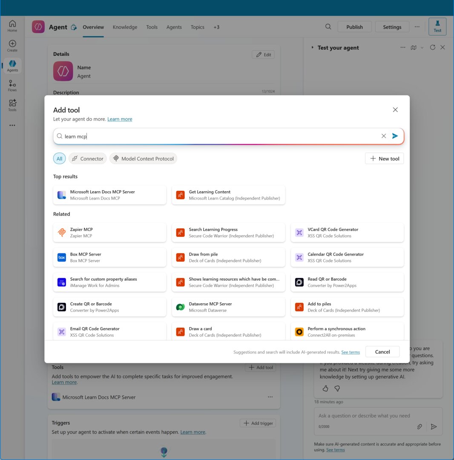Viewport: 454px width, 460px height.
Task: Click the Test pushpin icon top right
Action: [437, 26]
